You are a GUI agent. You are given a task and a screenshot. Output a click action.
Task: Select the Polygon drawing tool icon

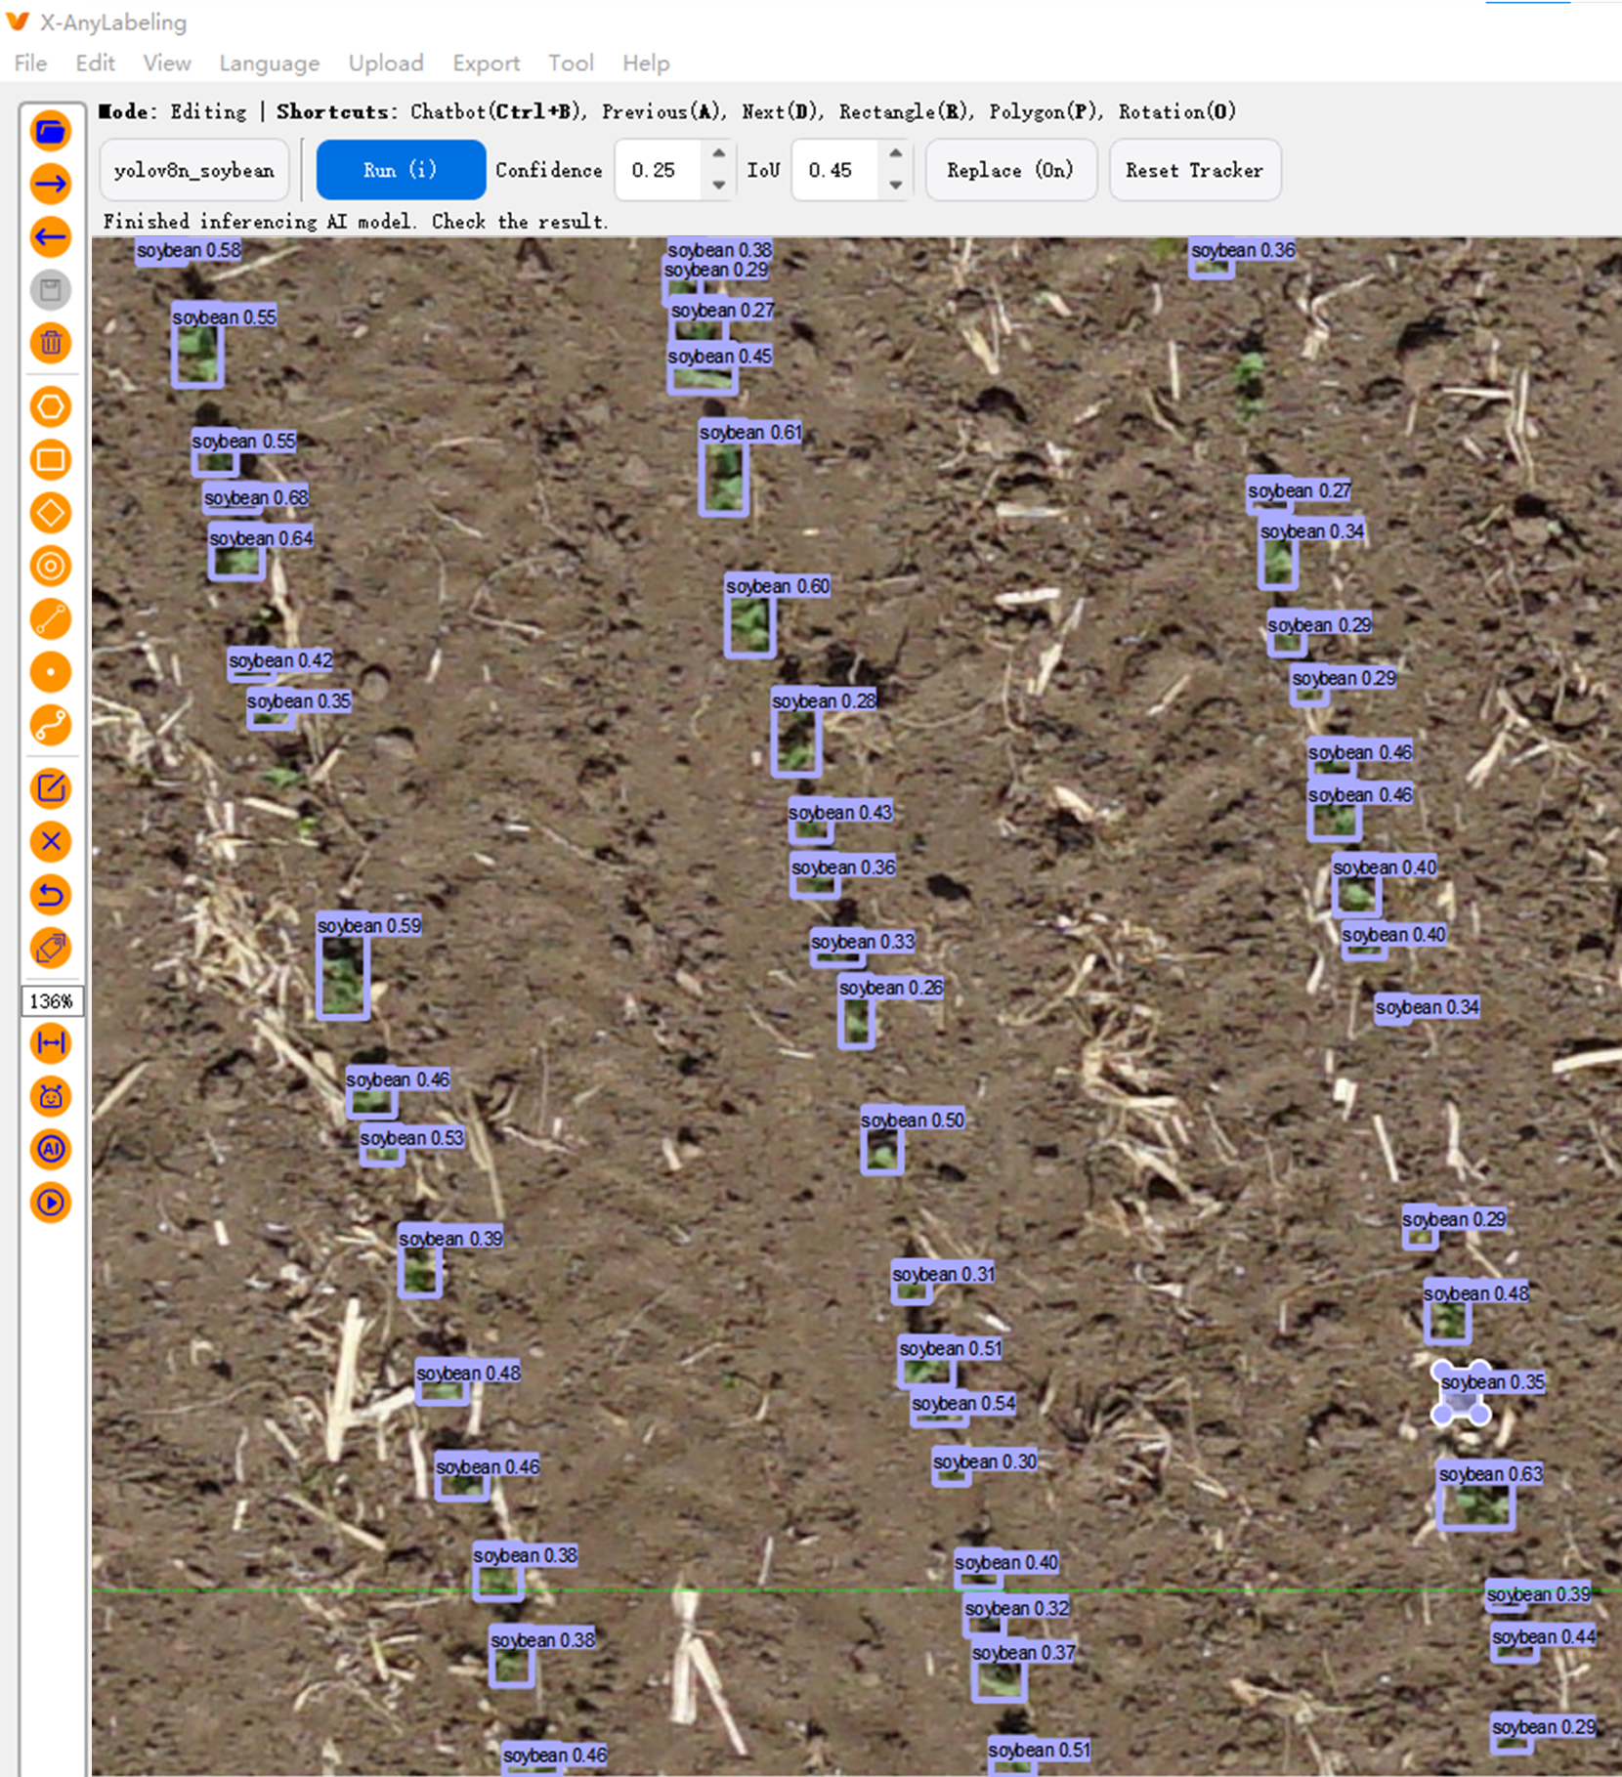(x=51, y=406)
